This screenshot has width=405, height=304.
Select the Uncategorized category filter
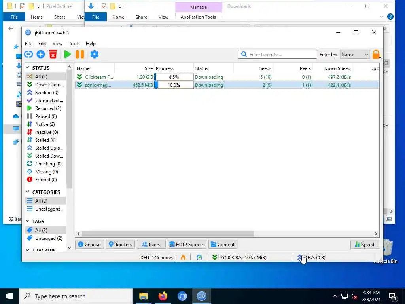[46, 209]
